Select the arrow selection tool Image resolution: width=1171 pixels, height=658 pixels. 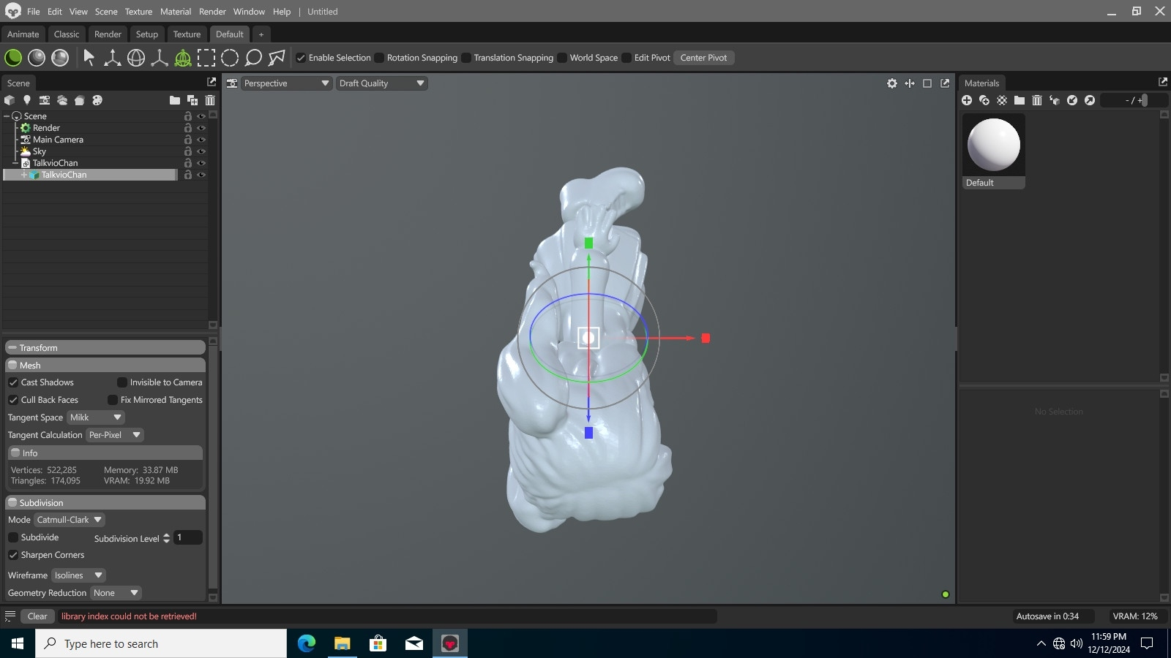pos(89,58)
